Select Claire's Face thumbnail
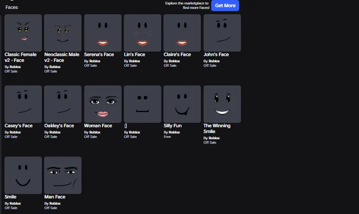359x214 pixels. click(182, 33)
